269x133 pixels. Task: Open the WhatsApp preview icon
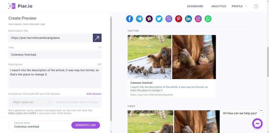tap(208, 19)
